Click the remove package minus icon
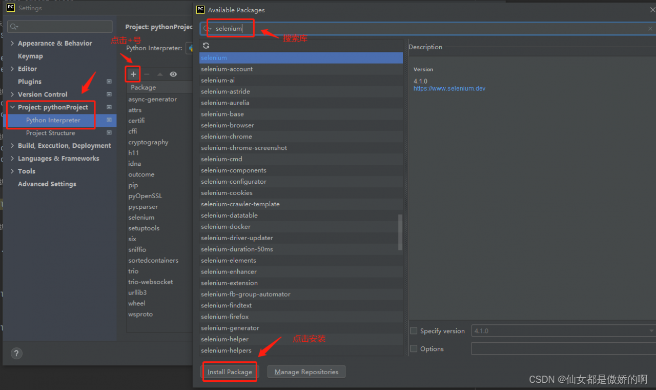Image resolution: width=656 pixels, height=390 pixels. click(147, 74)
